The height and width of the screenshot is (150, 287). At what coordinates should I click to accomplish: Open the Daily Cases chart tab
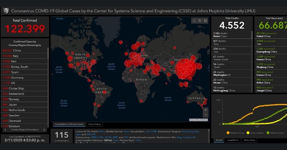[x=249, y=140]
